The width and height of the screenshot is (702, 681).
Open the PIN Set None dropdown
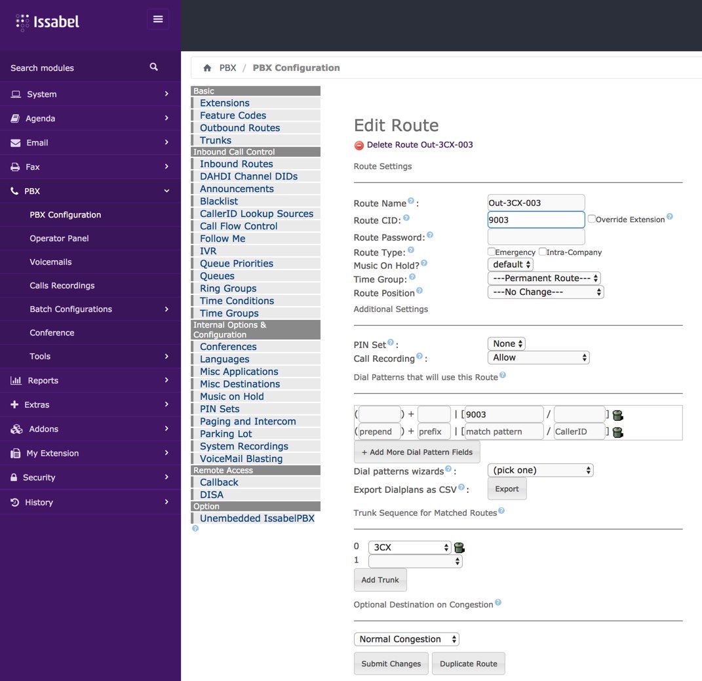point(507,344)
